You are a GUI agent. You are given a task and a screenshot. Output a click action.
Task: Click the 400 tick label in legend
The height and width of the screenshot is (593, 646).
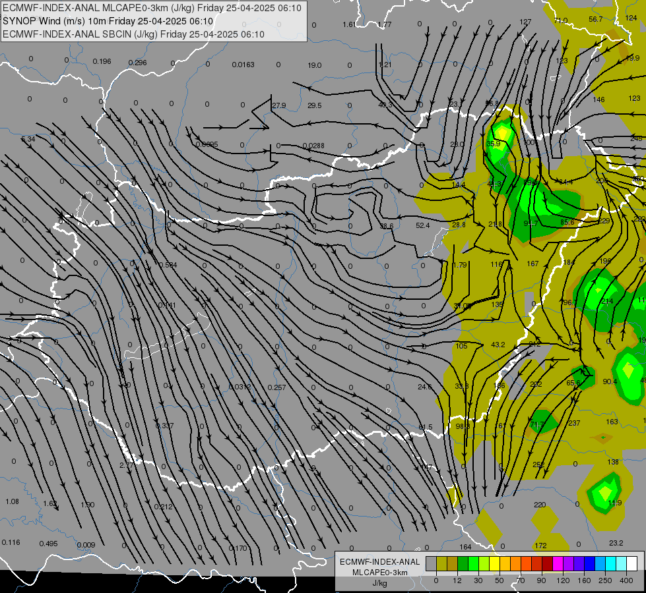(x=626, y=580)
